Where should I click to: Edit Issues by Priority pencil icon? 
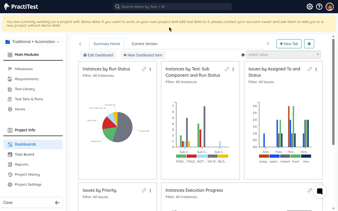click(144, 190)
